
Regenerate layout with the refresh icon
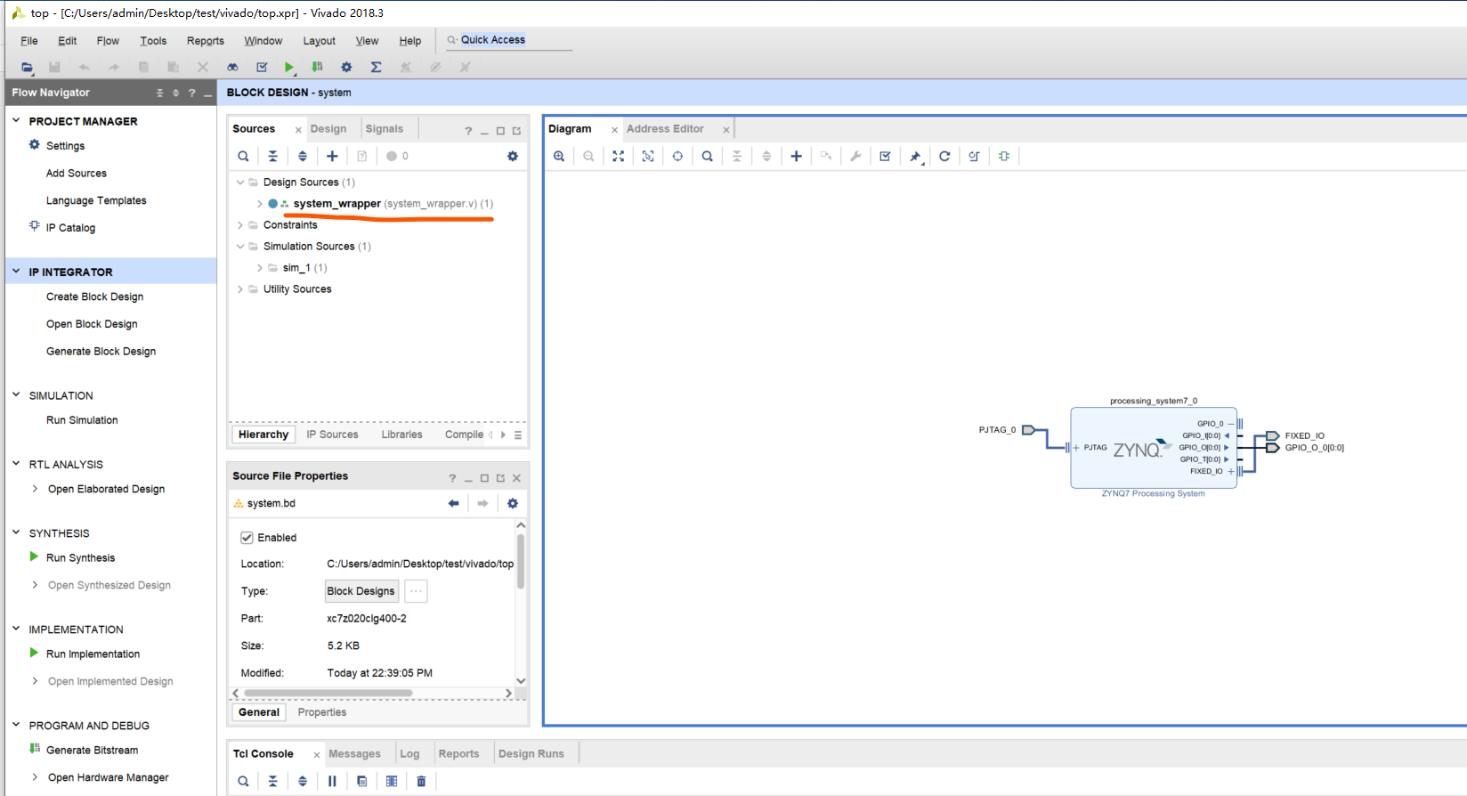(x=944, y=156)
